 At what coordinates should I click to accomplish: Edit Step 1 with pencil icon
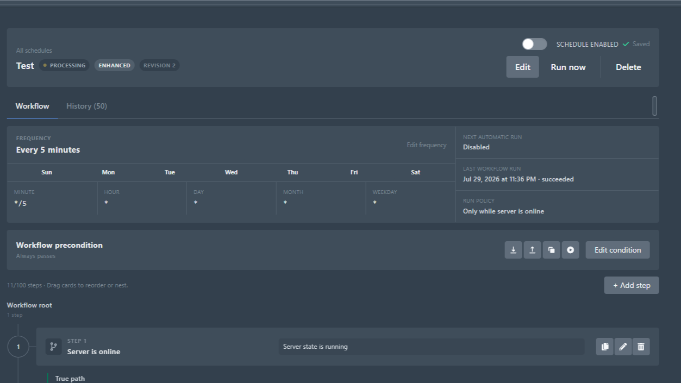coord(623,347)
